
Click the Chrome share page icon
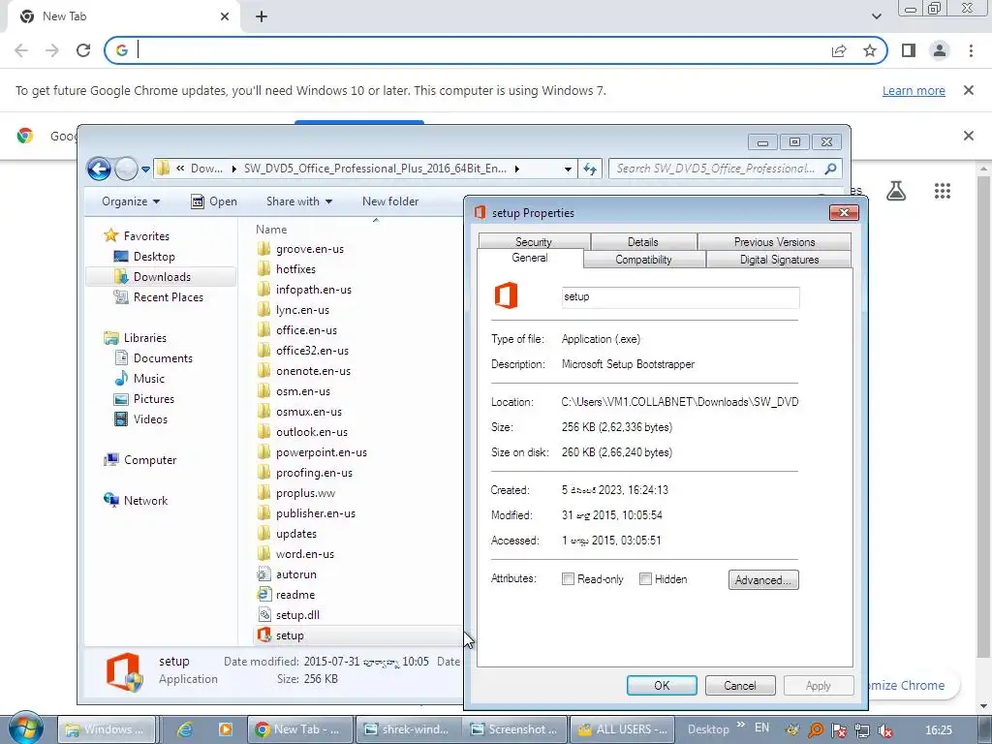[x=839, y=50]
